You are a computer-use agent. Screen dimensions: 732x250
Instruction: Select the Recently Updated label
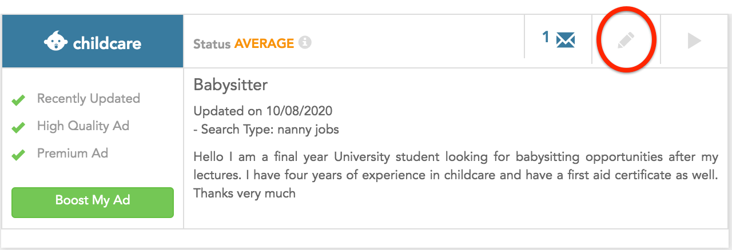click(89, 99)
